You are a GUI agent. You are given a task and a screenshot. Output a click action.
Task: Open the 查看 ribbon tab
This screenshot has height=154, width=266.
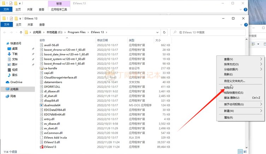tap(42, 25)
